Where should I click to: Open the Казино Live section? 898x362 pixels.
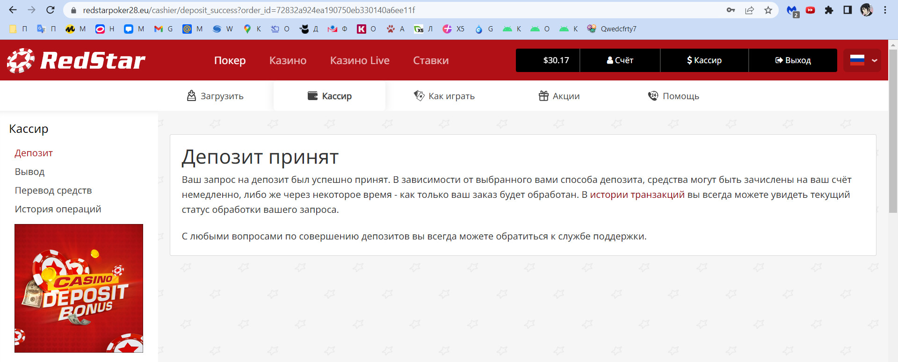pyautogui.click(x=360, y=60)
